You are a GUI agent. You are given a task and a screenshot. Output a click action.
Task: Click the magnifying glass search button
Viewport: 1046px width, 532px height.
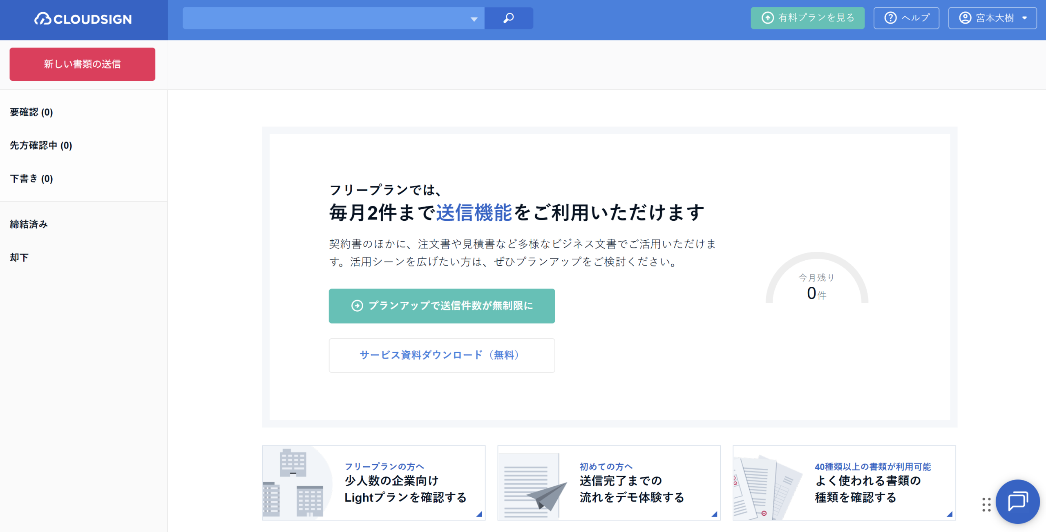coord(508,18)
